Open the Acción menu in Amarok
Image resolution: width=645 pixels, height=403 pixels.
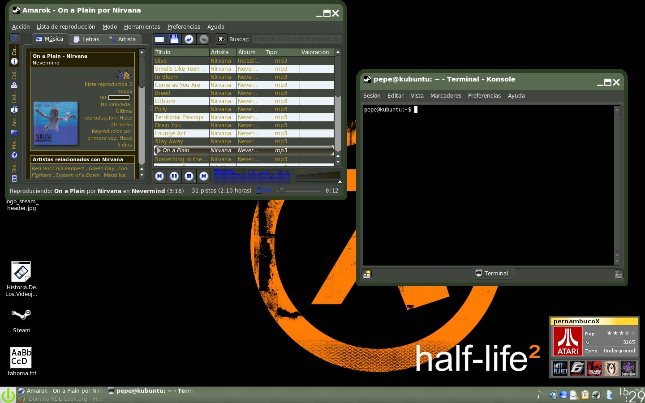click(21, 27)
